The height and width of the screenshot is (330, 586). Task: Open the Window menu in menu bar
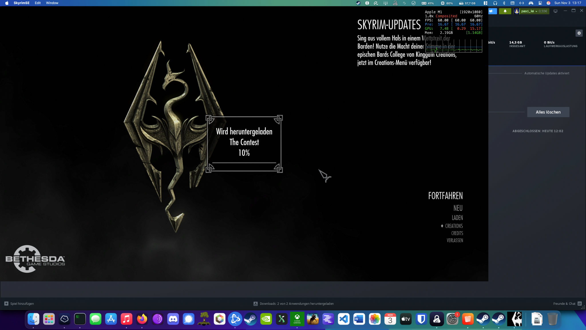52,3
